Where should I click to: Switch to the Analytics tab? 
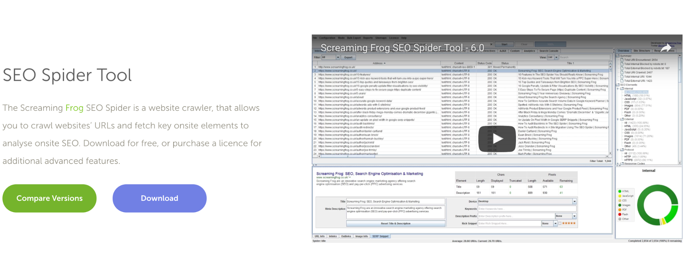530,51
